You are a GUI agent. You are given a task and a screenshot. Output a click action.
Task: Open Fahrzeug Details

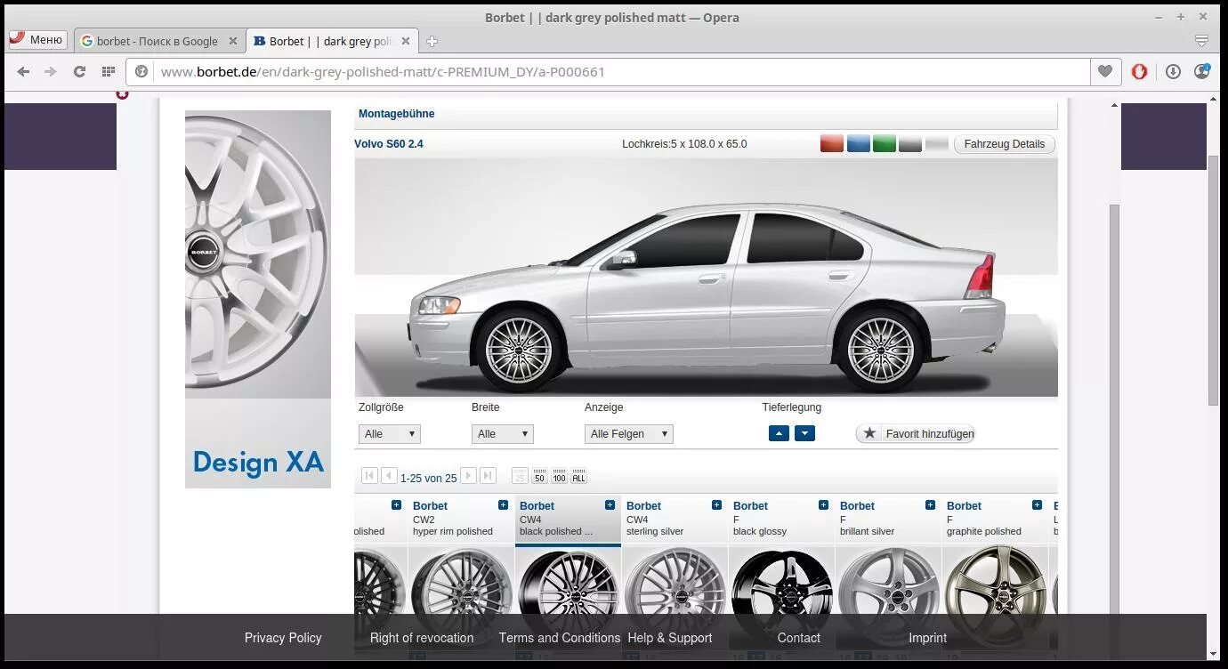click(1005, 144)
